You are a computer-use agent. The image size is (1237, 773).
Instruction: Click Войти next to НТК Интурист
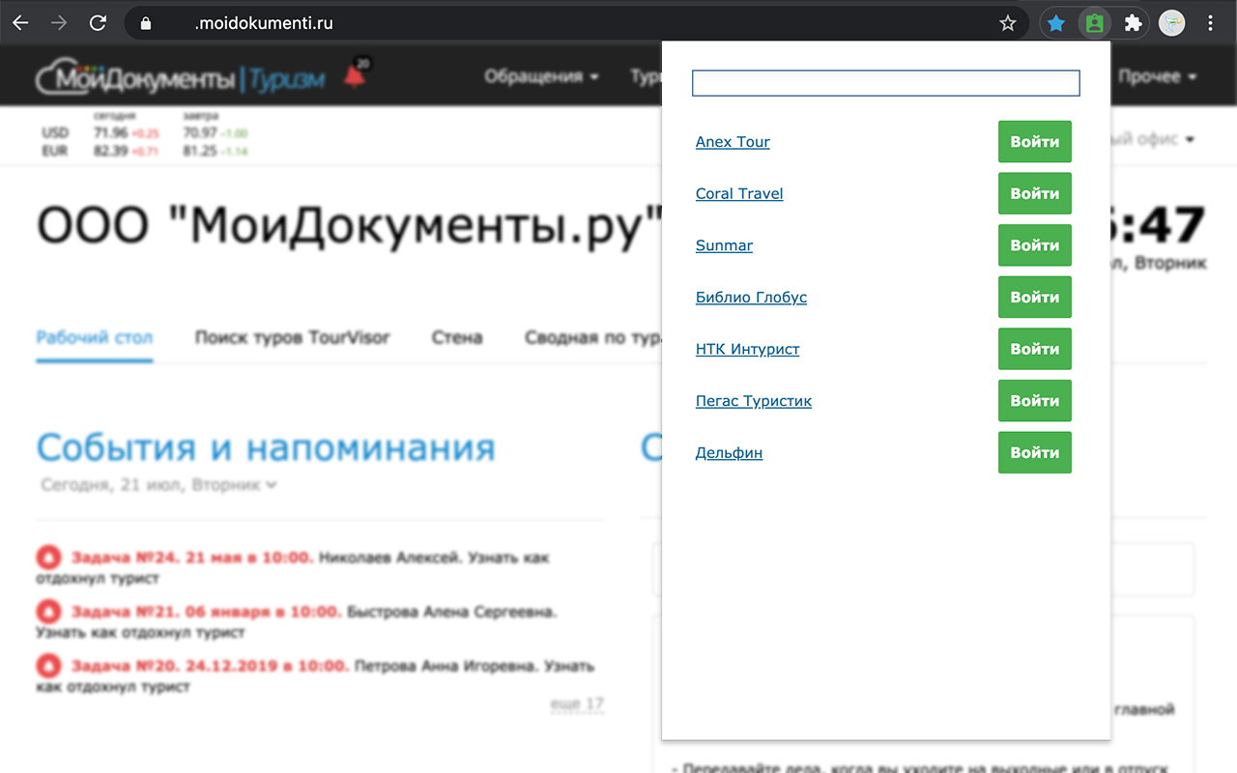[x=1035, y=349]
